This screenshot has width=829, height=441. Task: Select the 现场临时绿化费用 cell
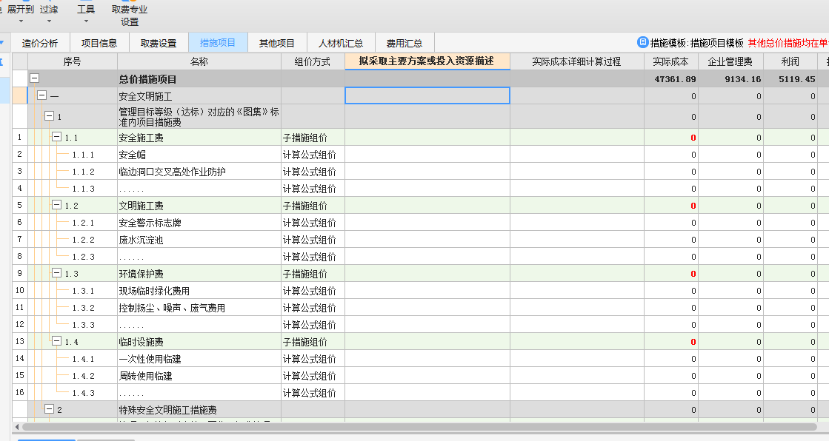199,291
